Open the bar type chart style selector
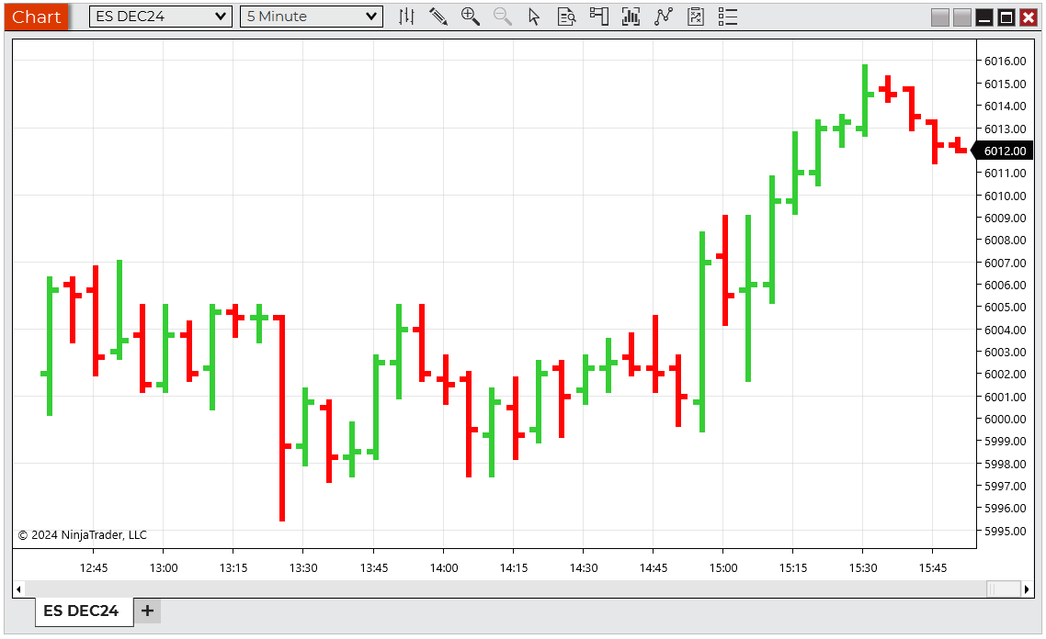Viewport: 1046px width, 639px height. pos(406,17)
